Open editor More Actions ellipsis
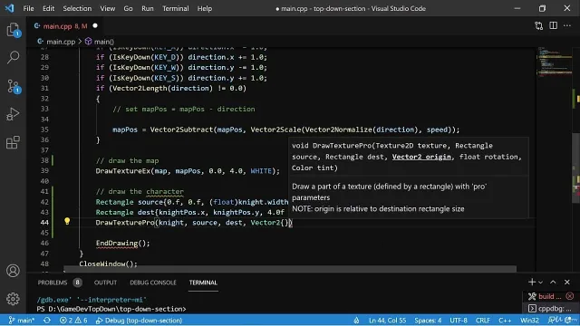 [x=567, y=25]
